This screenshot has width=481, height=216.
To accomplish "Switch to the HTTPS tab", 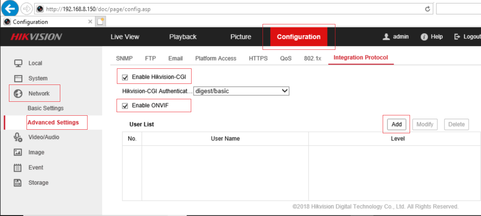I will point(258,58).
